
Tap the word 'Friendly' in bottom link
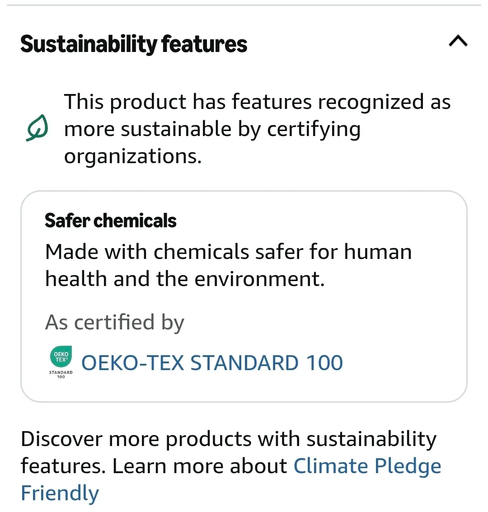pos(60,493)
